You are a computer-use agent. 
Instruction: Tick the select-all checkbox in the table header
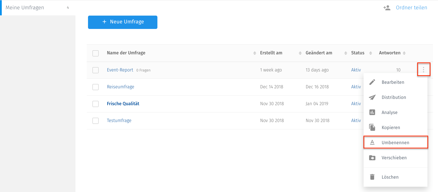point(96,53)
